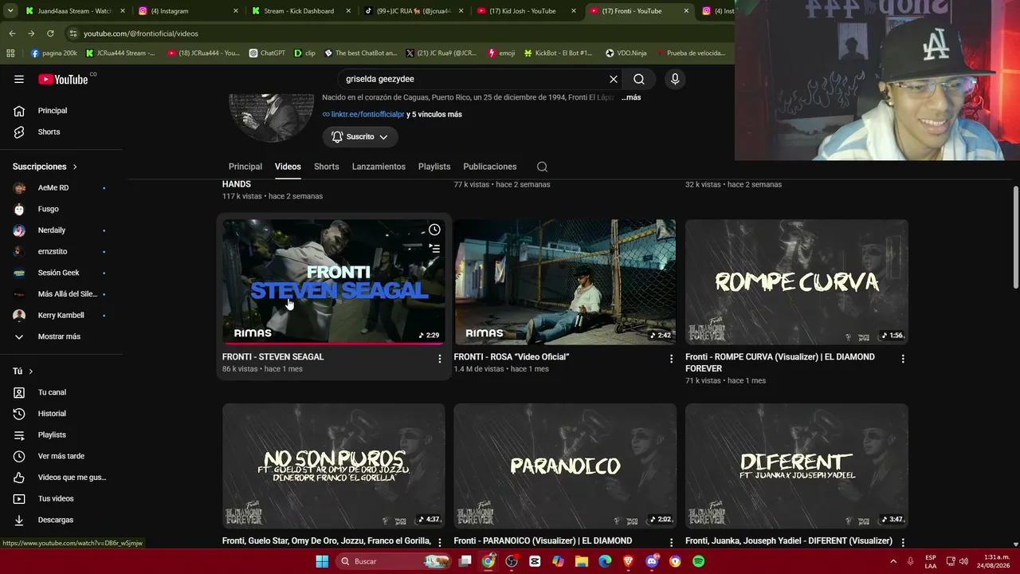Switch to the Shorts channel tab
This screenshot has width=1020, height=574.
(327, 167)
